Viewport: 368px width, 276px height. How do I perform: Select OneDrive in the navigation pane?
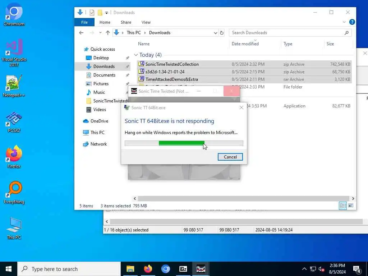[99, 121]
